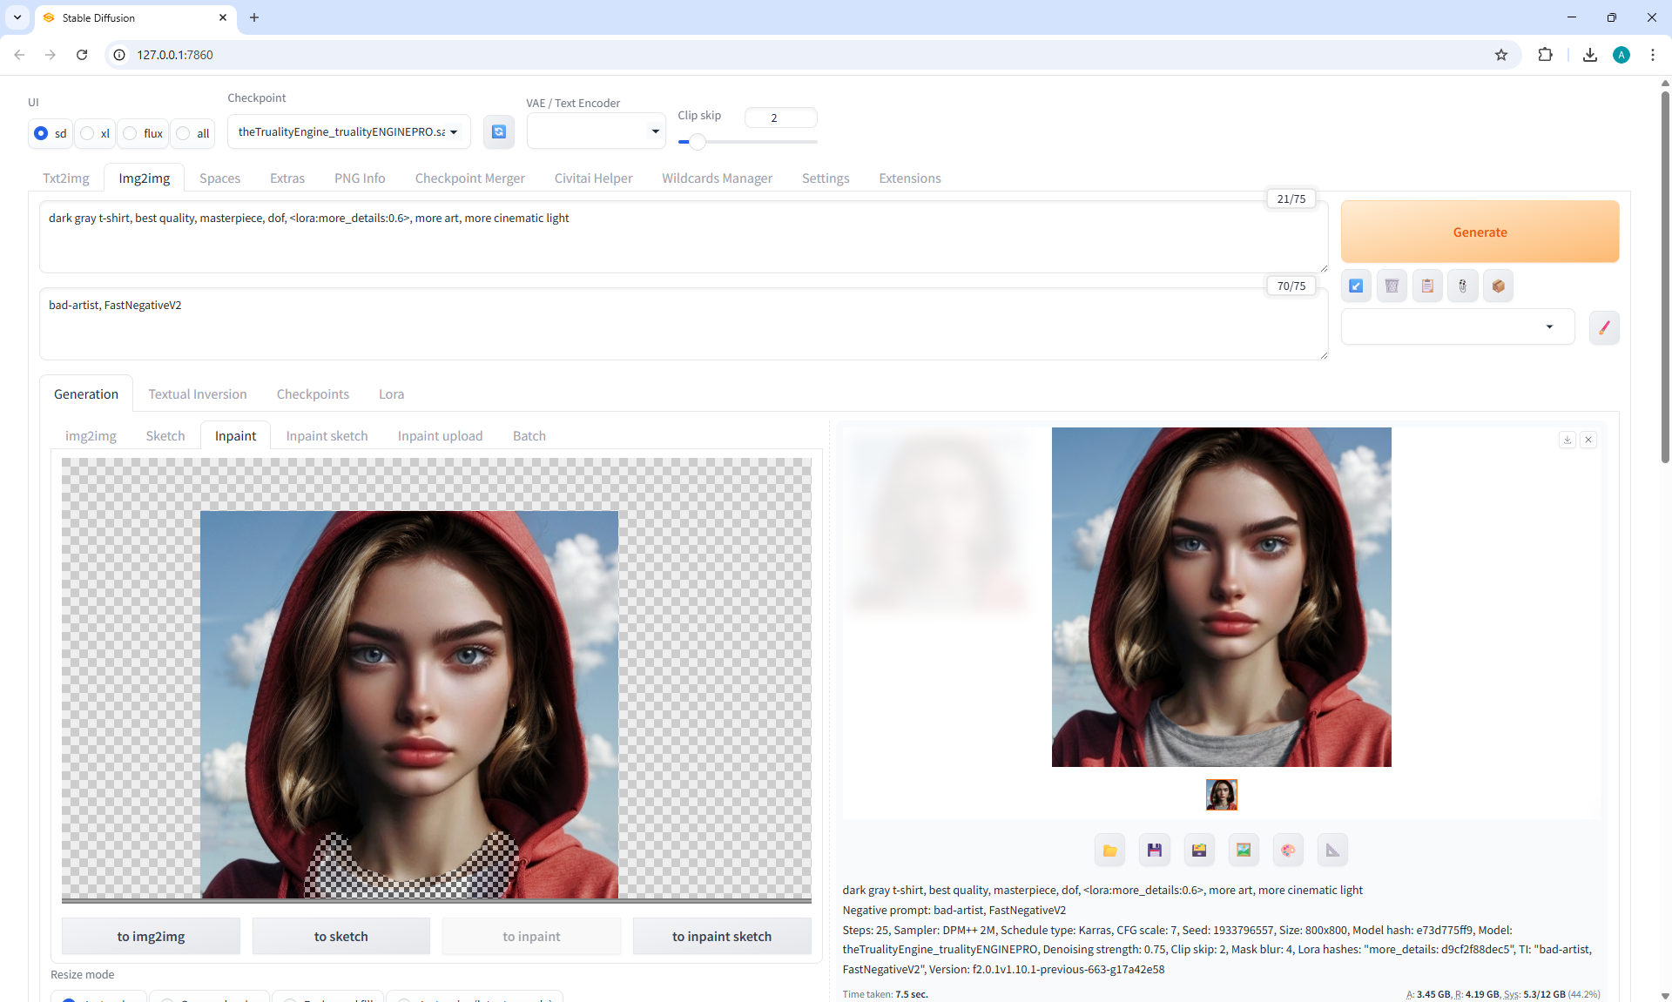Open the Checkpoint model dropdown
Image resolution: width=1672 pixels, height=1002 pixels.
[x=348, y=131]
